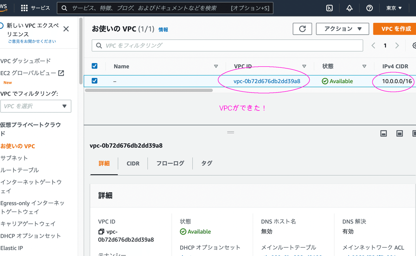416x256 pixels.
Task: Sort by Name column arrow
Action: [216, 66]
